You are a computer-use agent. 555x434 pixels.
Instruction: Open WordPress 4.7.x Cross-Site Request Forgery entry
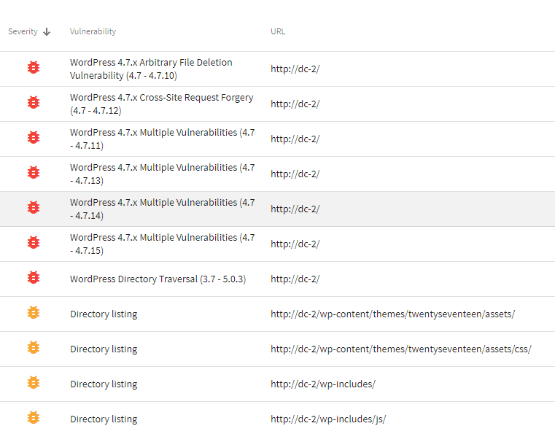(161, 104)
